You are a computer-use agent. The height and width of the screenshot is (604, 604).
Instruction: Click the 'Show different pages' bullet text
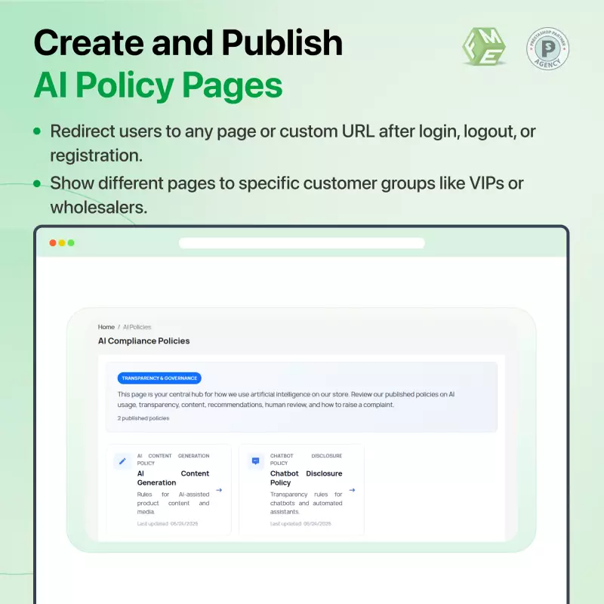[x=287, y=195]
